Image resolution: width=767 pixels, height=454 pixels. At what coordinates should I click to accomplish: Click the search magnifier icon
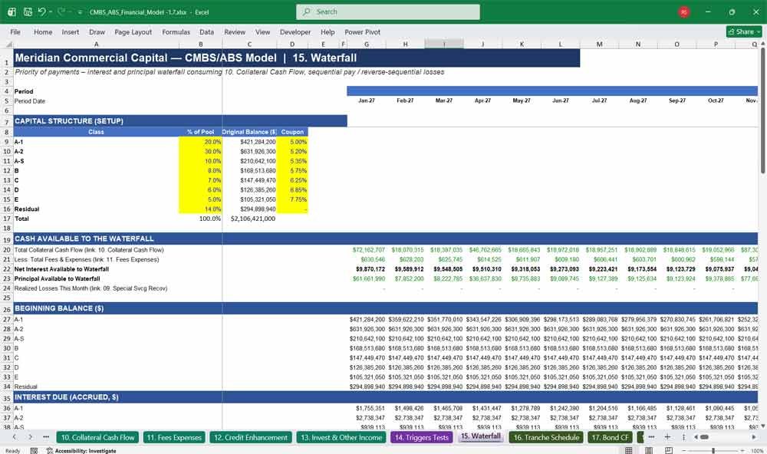click(307, 12)
